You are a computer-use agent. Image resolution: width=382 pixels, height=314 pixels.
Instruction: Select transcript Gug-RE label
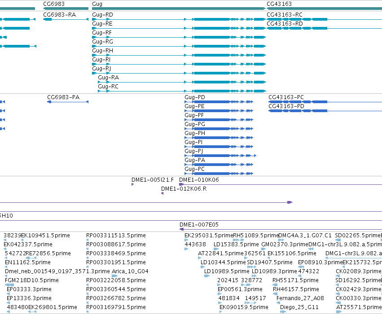(x=102, y=24)
